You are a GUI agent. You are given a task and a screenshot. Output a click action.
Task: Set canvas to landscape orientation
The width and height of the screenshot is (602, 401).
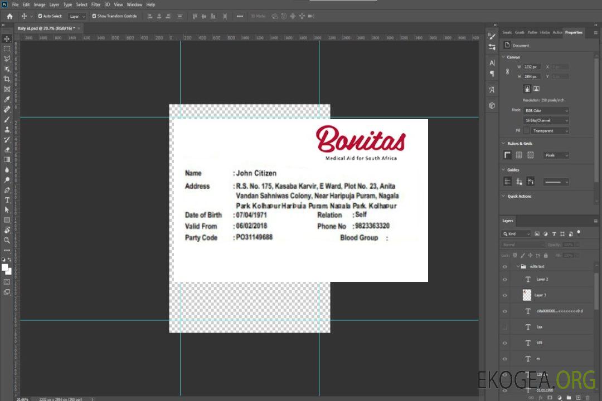tap(536, 89)
